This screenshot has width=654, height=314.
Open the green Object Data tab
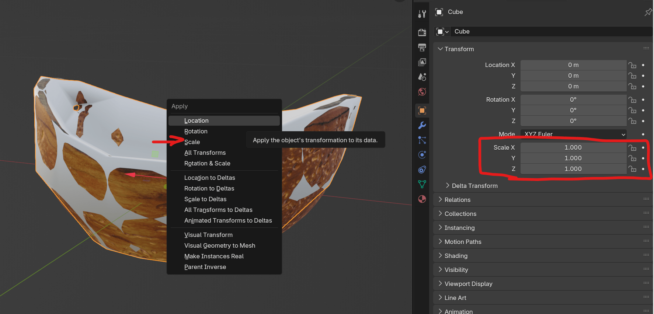point(422,184)
